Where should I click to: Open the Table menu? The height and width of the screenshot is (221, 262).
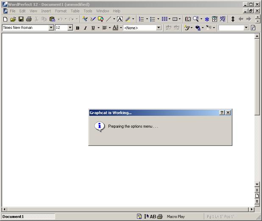pos(75,11)
